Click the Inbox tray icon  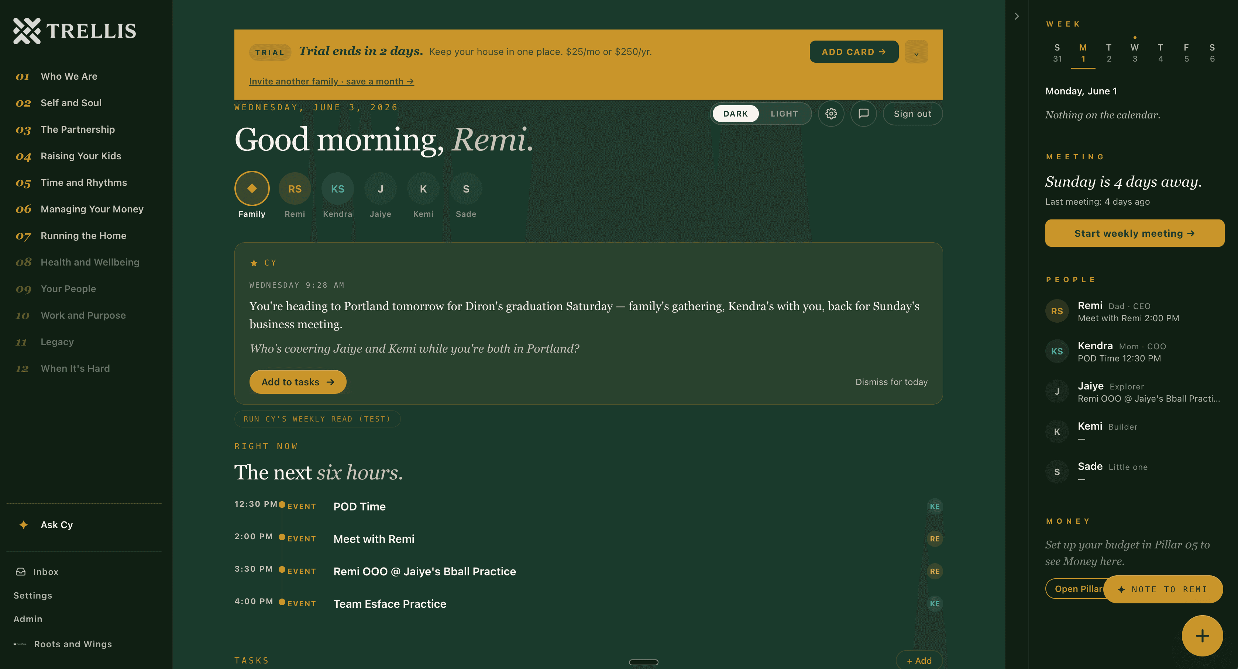(x=21, y=572)
